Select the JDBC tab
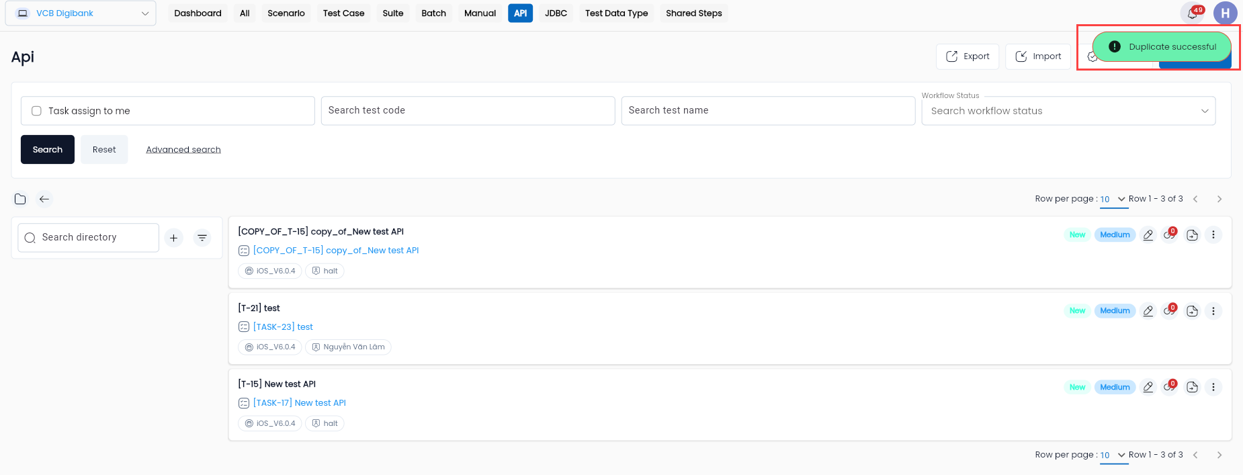 (x=556, y=13)
